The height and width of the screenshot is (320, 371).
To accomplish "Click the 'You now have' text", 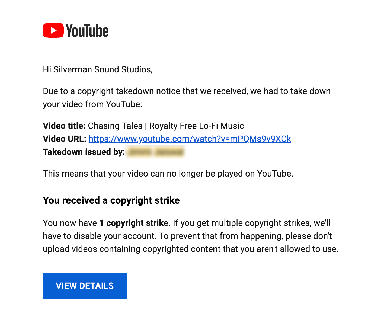I will [70, 223].
